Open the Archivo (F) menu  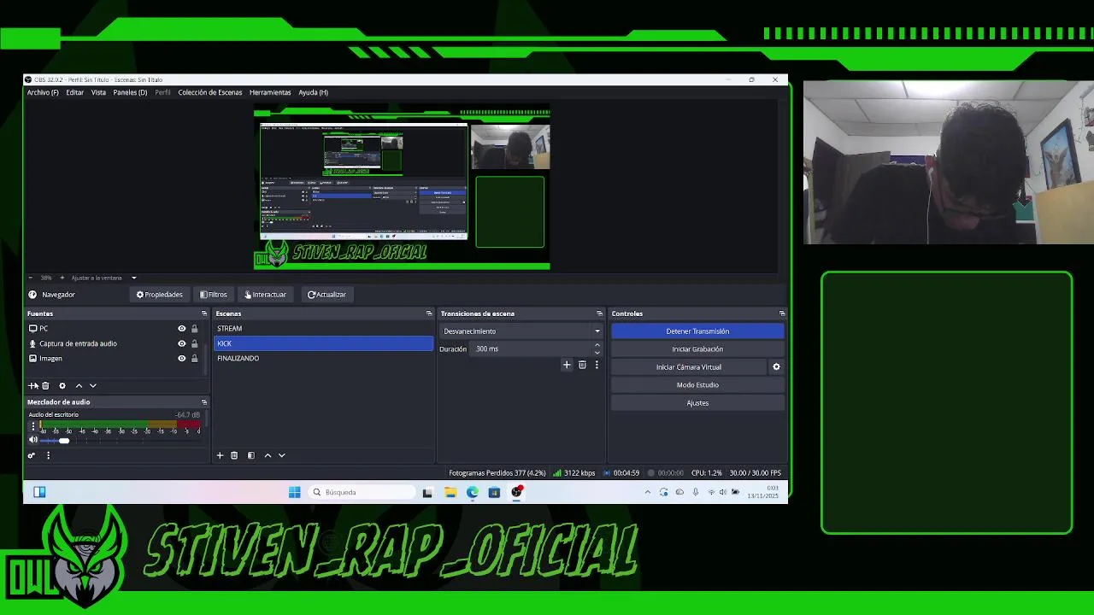pyautogui.click(x=43, y=92)
